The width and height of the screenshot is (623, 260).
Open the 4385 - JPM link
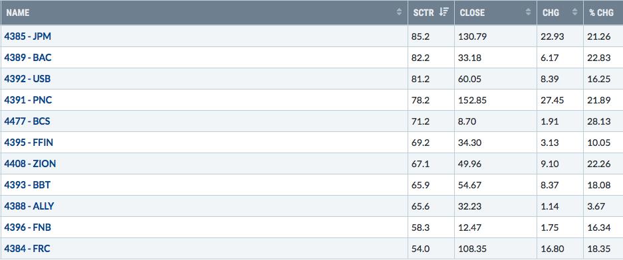pos(28,36)
